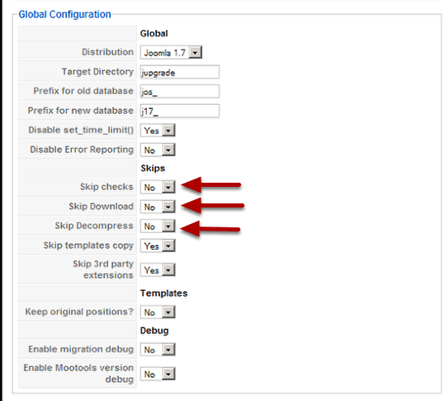Expand the Skip Decompress dropdown arrow
The height and width of the screenshot is (401, 446).
[x=168, y=227]
